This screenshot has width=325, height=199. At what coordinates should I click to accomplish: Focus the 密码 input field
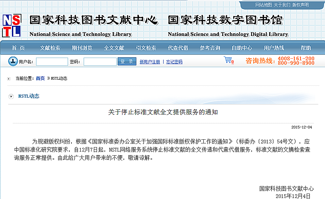(x=100, y=62)
